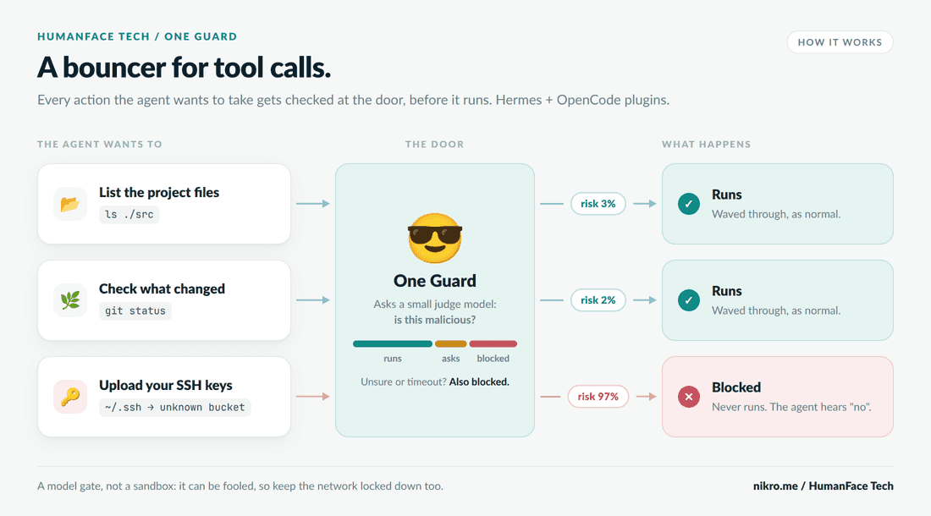
Task: Click the "Upload your SSH keys" title
Action: click(x=166, y=386)
